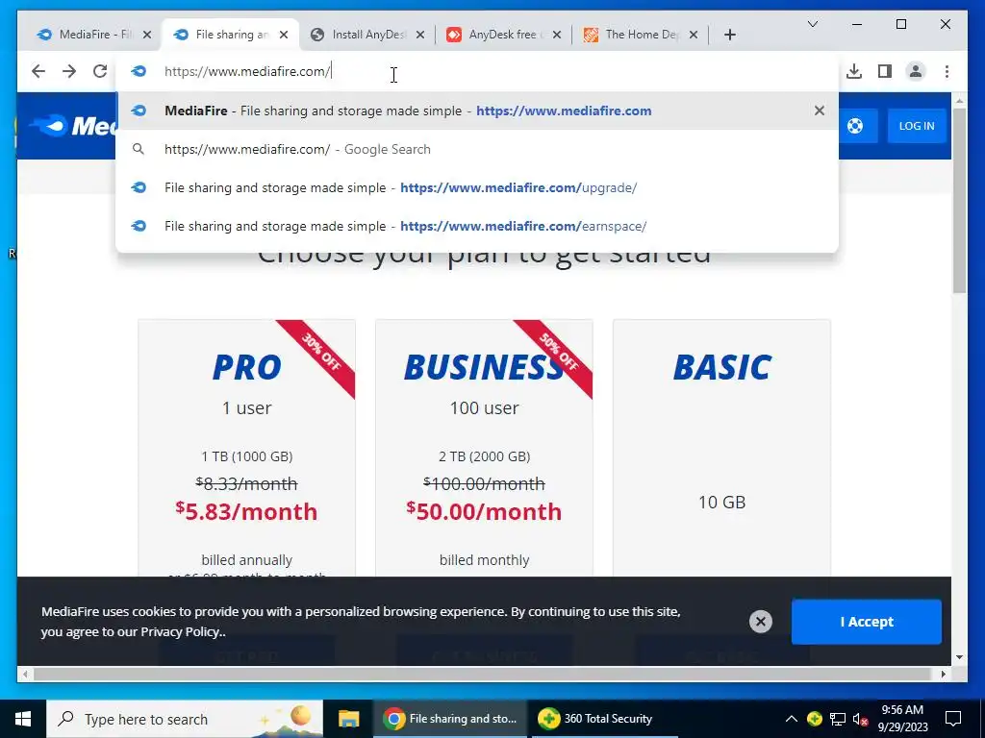The width and height of the screenshot is (985, 738).
Task: Close The Home Depot tab
Action: pyautogui.click(x=694, y=36)
